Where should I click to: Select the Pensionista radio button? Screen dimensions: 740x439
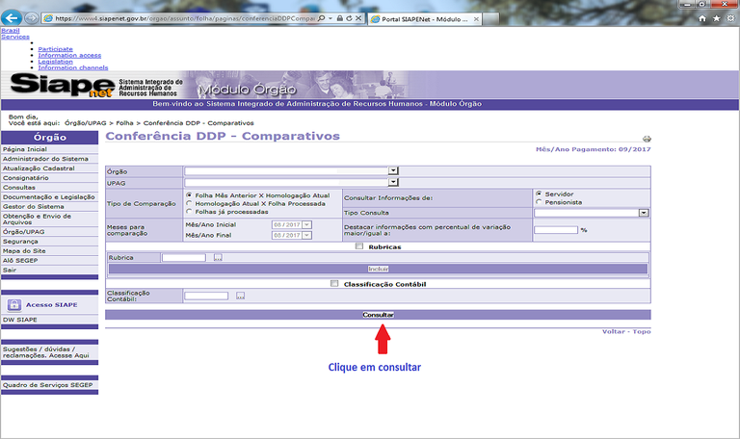pyautogui.click(x=538, y=202)
